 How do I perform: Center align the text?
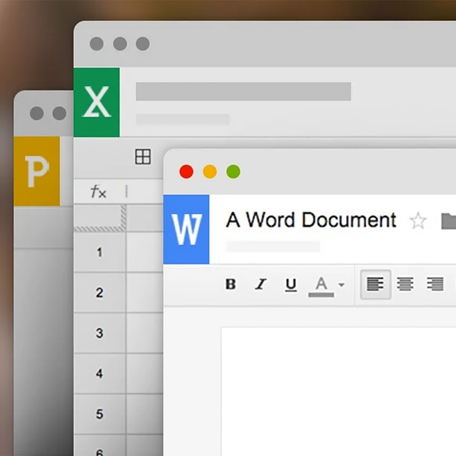tap(405, 284)
